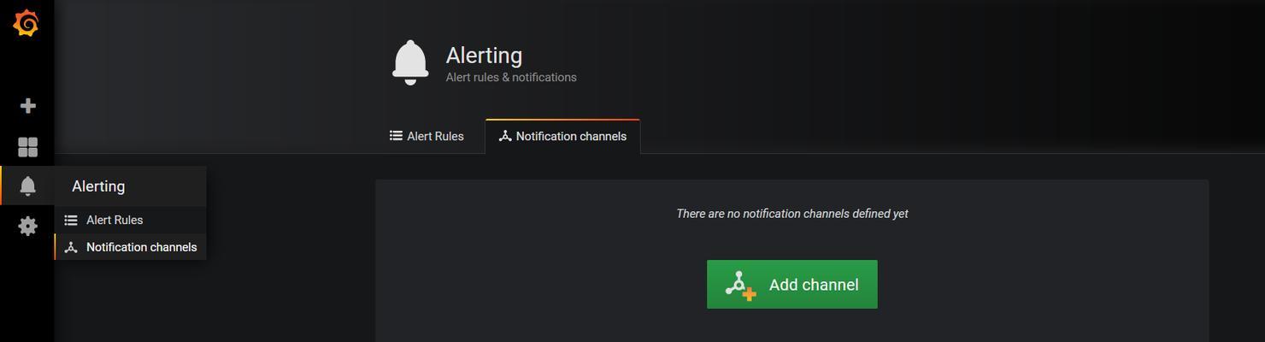Image resolution: width=1265 pixels, height=342 pixels.
Task: Open the Dashboards four-squares sidebar icon
Action: click(x=27, y=147)
